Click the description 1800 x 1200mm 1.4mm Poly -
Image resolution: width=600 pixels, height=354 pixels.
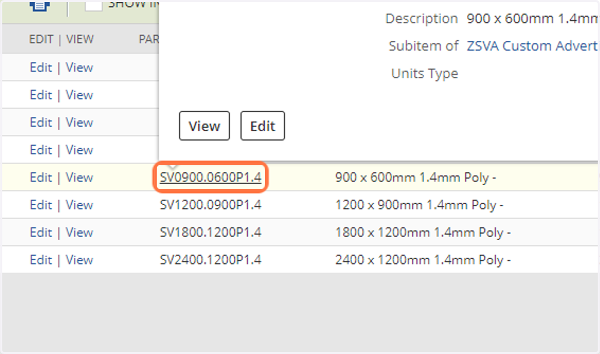click(422, 232)
